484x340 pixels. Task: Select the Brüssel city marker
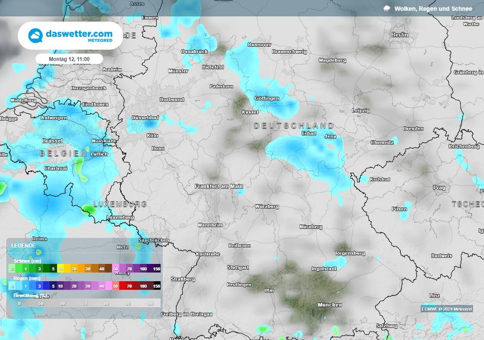click(52, 140)
